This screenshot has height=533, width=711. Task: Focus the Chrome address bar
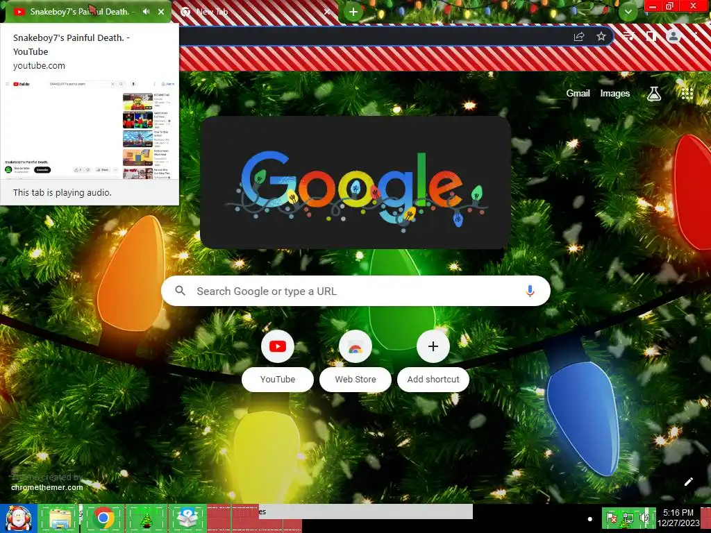[x=372, y=36]
